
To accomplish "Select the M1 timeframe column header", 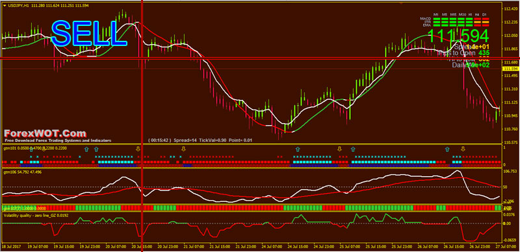I will click(435, 14).
